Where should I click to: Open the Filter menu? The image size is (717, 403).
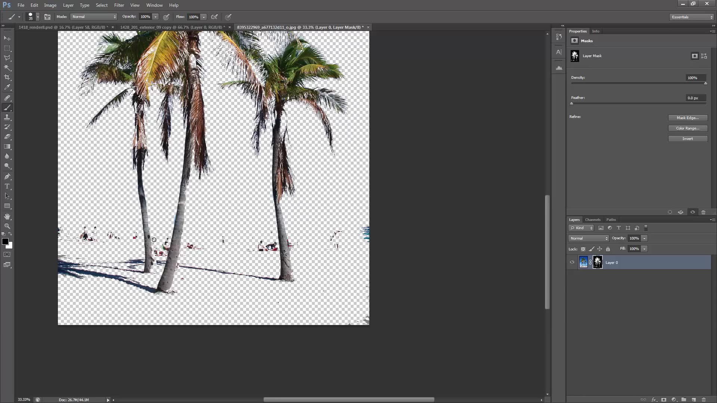coord(119,5)
